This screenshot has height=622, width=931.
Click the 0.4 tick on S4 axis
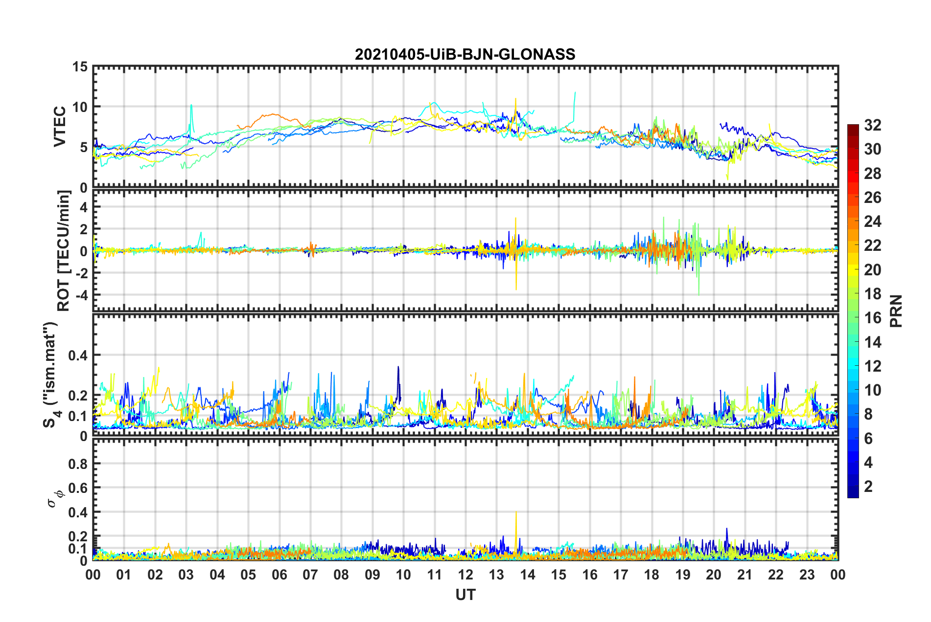tap(77, 355)
